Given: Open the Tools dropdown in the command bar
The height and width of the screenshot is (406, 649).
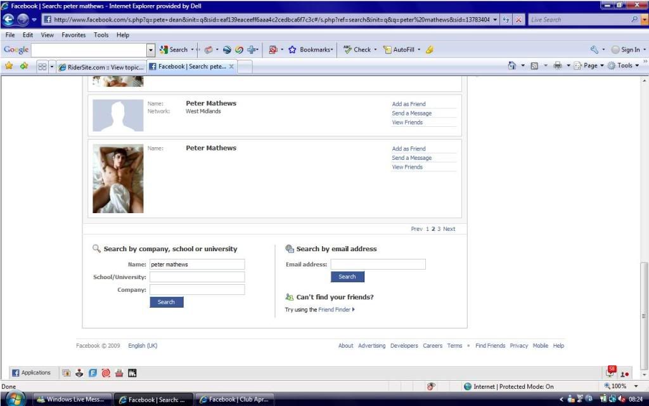Looking at the screenshot, I should coord(624,65).
